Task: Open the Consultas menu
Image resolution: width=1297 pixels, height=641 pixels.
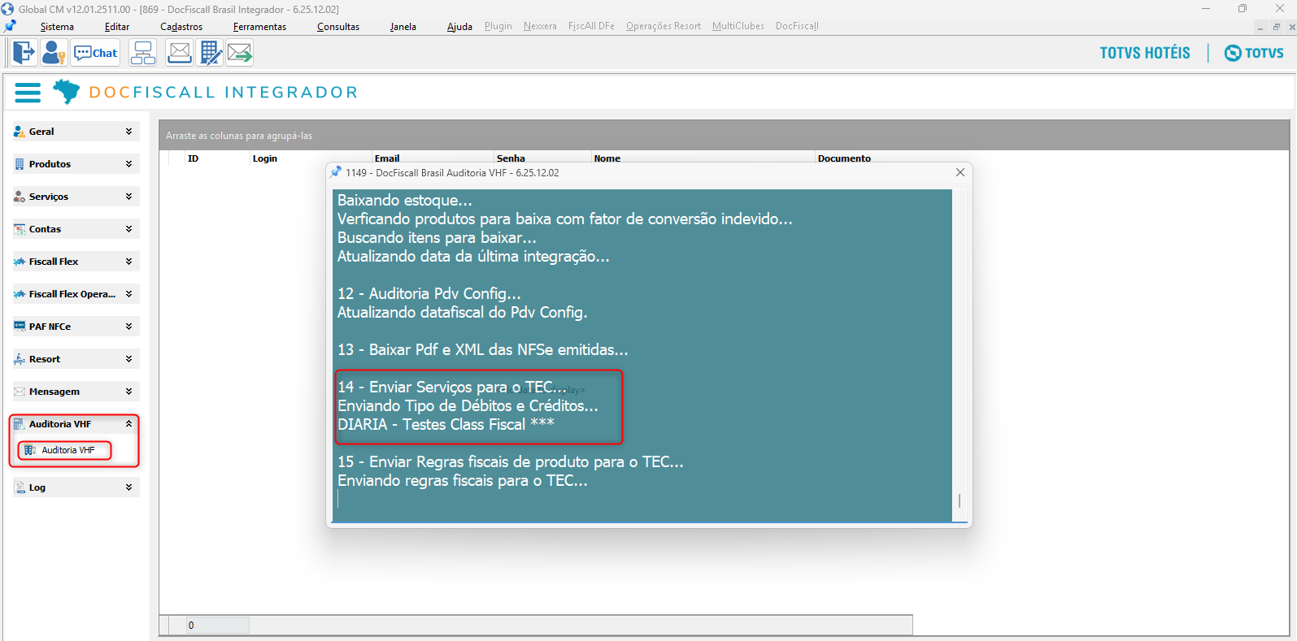Action: (338, 27)
